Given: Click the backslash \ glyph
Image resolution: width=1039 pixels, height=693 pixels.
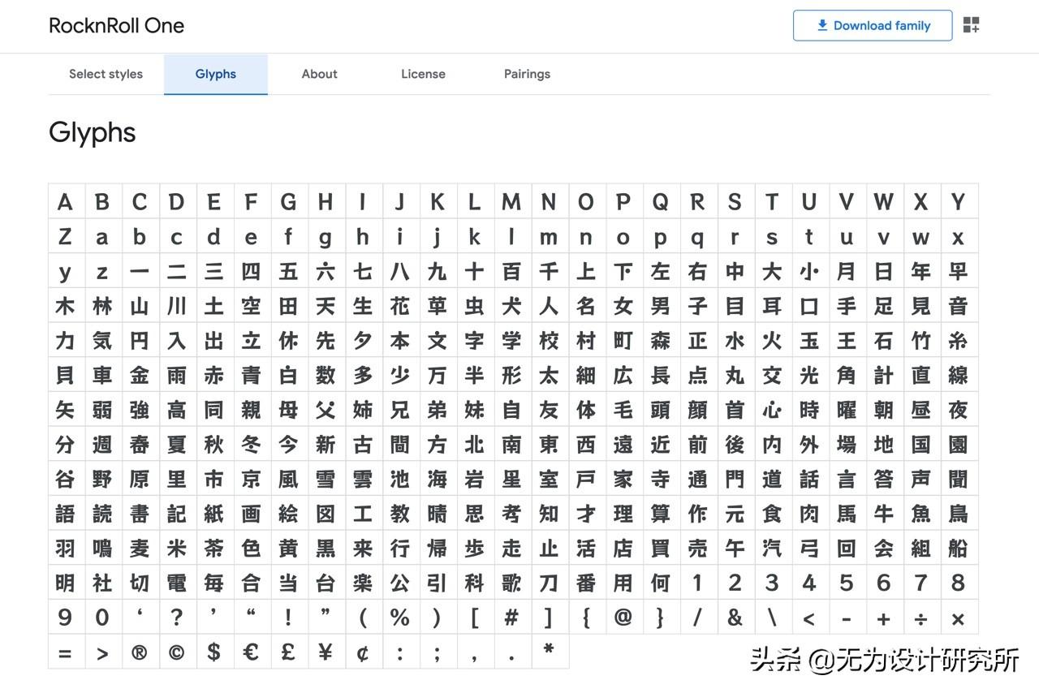Looking at the screenshot, I should pyautogui.click(x=772, y=618).
